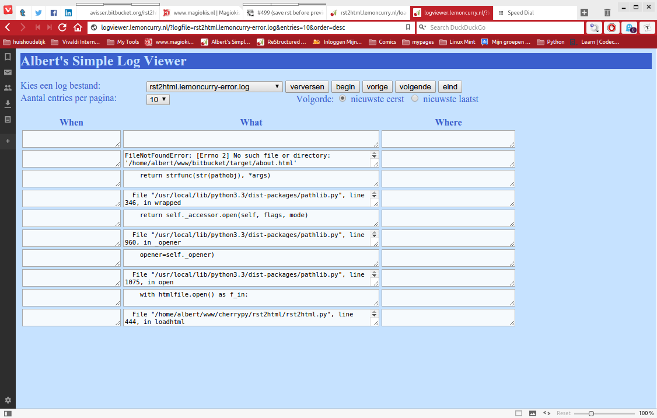Click the FileNotFoundError text box

pyautogui.click(x=251, y=159)
